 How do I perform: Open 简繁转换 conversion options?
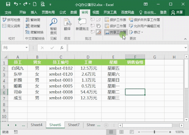(35, 32)
